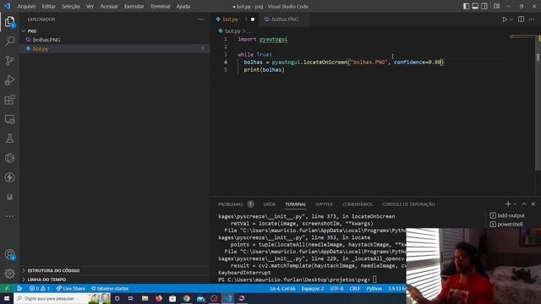Open Firefox from the taskbar

pyautogui.click(x=159, y=298)
